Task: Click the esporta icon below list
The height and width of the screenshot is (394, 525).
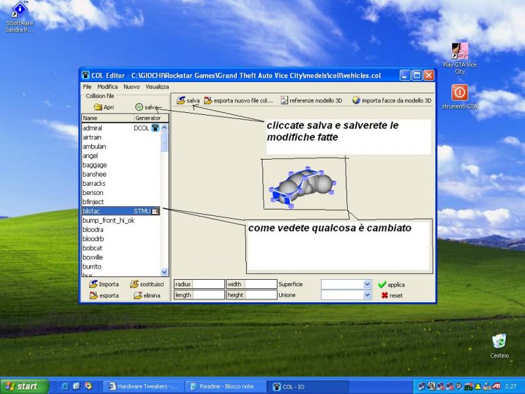Action: coord(94,295)
